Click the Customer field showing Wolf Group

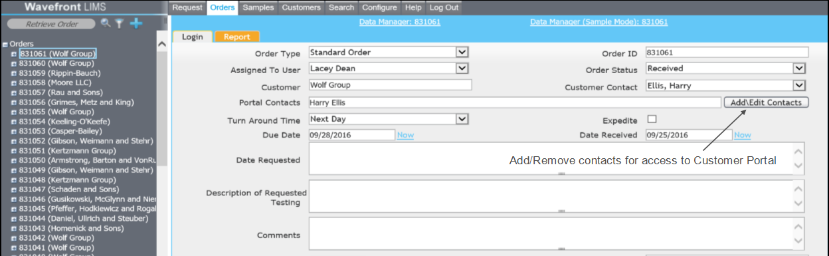[390, 85]
